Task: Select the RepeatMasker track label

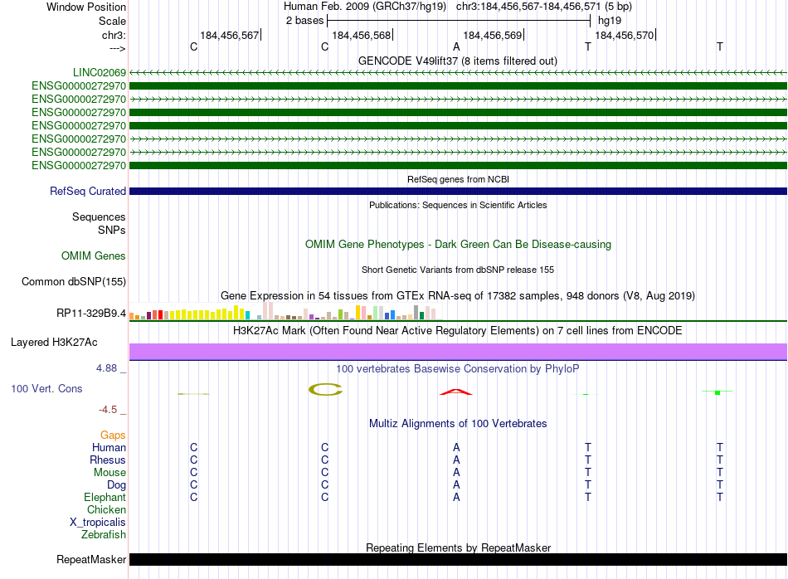Action: coord(91,559)
